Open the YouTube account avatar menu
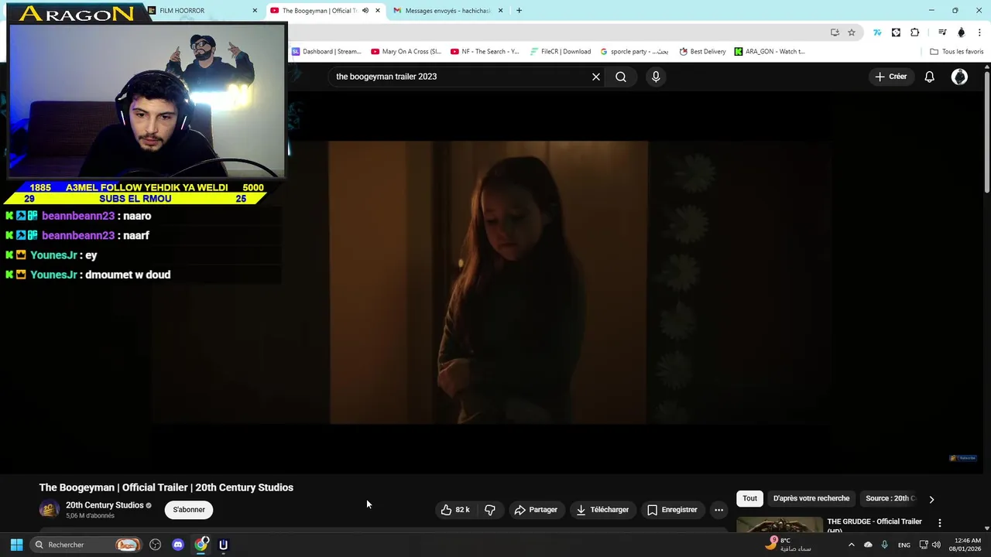 959,77
